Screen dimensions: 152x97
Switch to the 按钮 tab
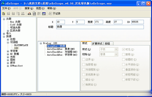(x=108, y=44)
